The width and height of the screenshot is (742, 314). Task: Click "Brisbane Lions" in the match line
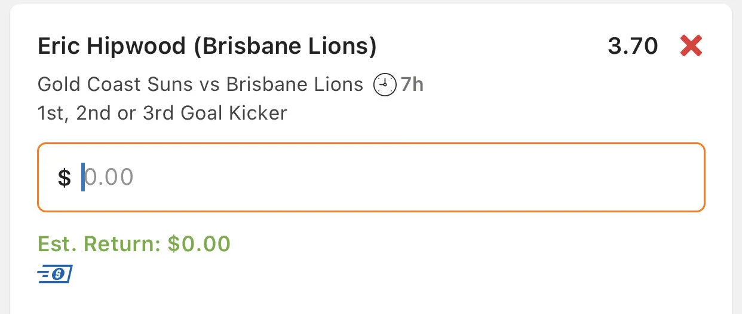pyautogui.click(x=295, y=85)
